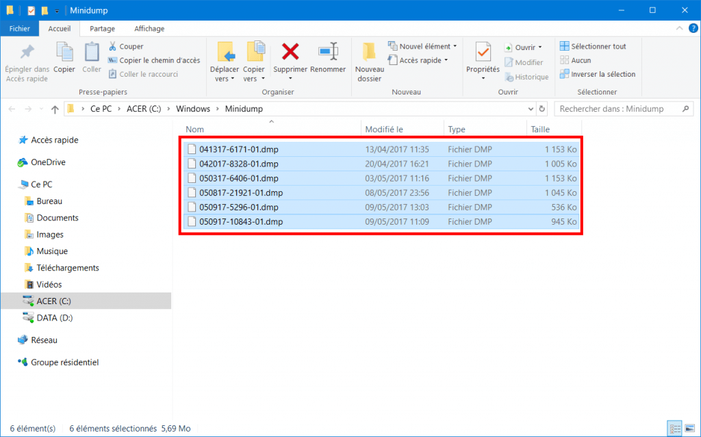701x437 pixels.
Task: Select file 050917-5296-01.dmp
Action: click(x=381, y=207)
